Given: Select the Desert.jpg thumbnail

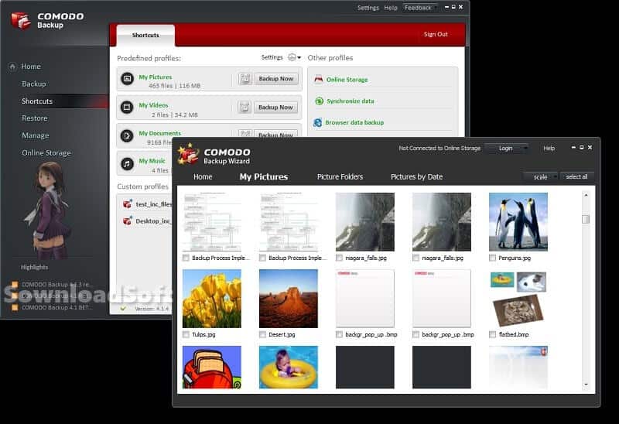Looking at the screenshot, I should [289, 299].
